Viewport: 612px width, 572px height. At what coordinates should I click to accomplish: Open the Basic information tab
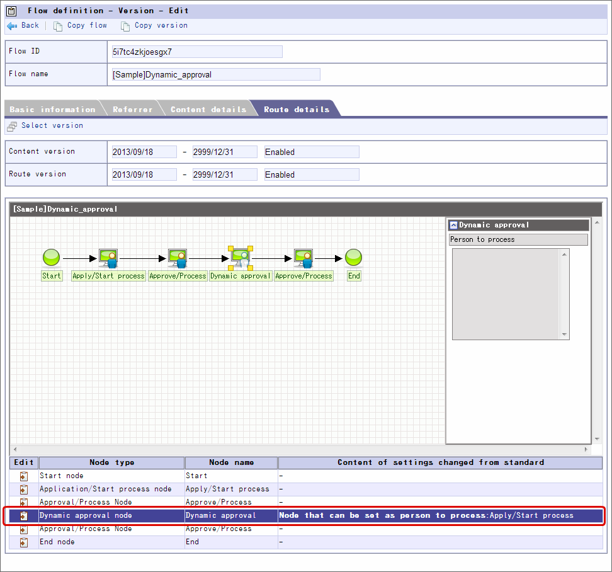(x=53, y=110)
